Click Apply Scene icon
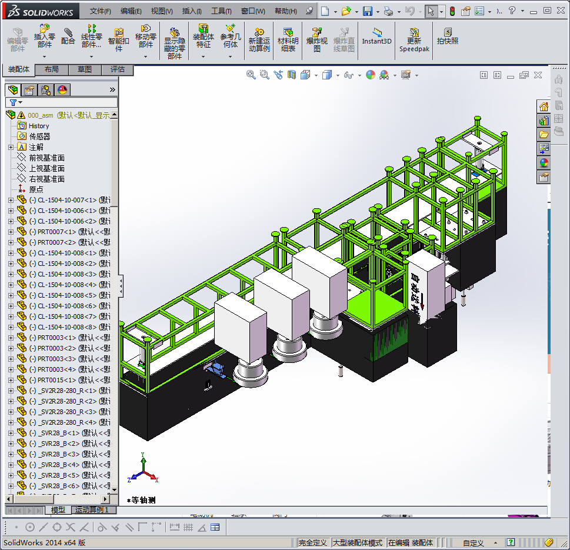570x550 pixels. click(384, 75)
